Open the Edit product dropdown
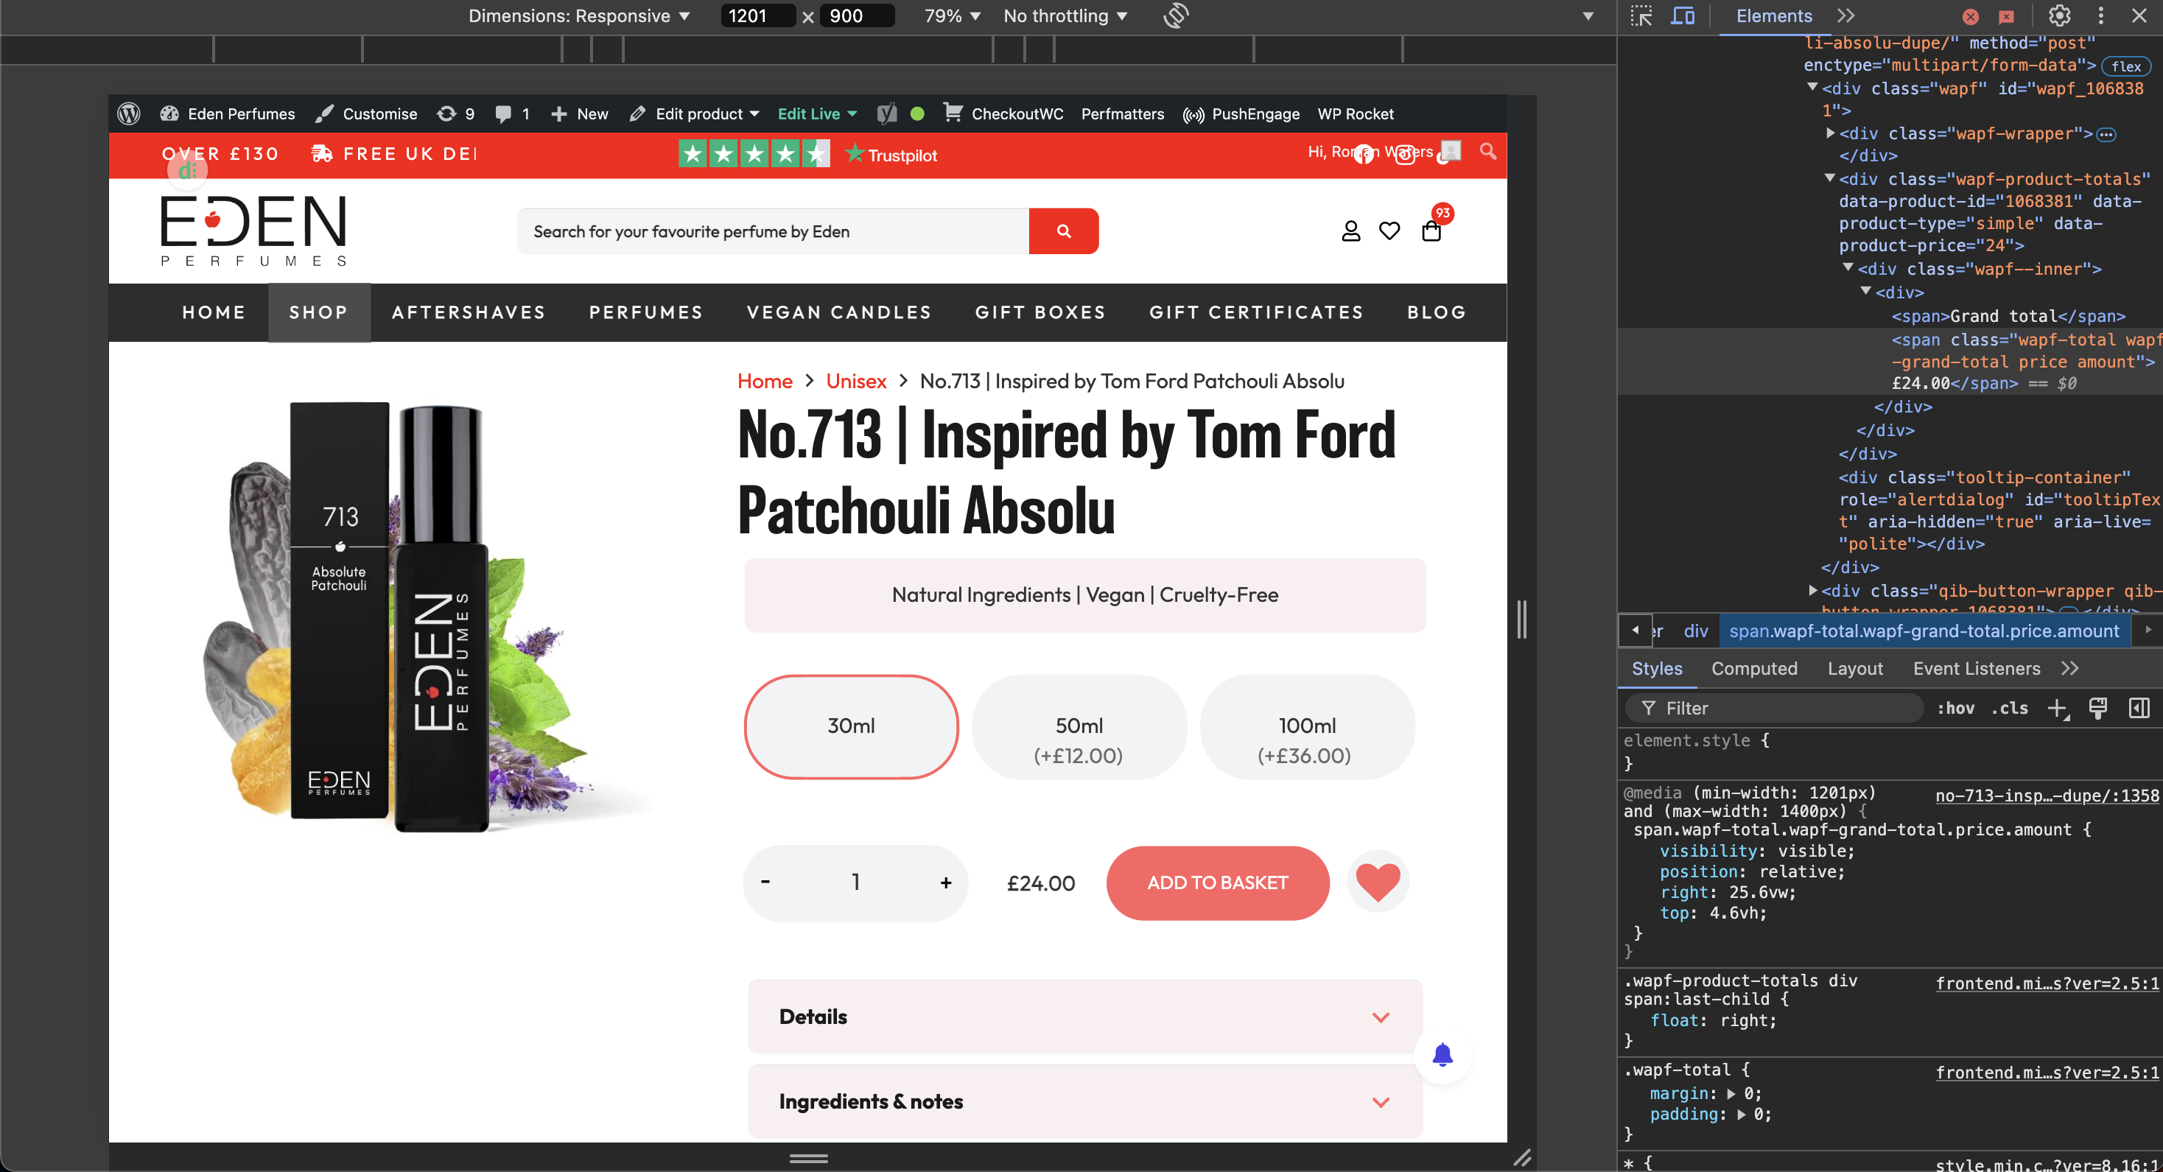 [x=695, y=113]
